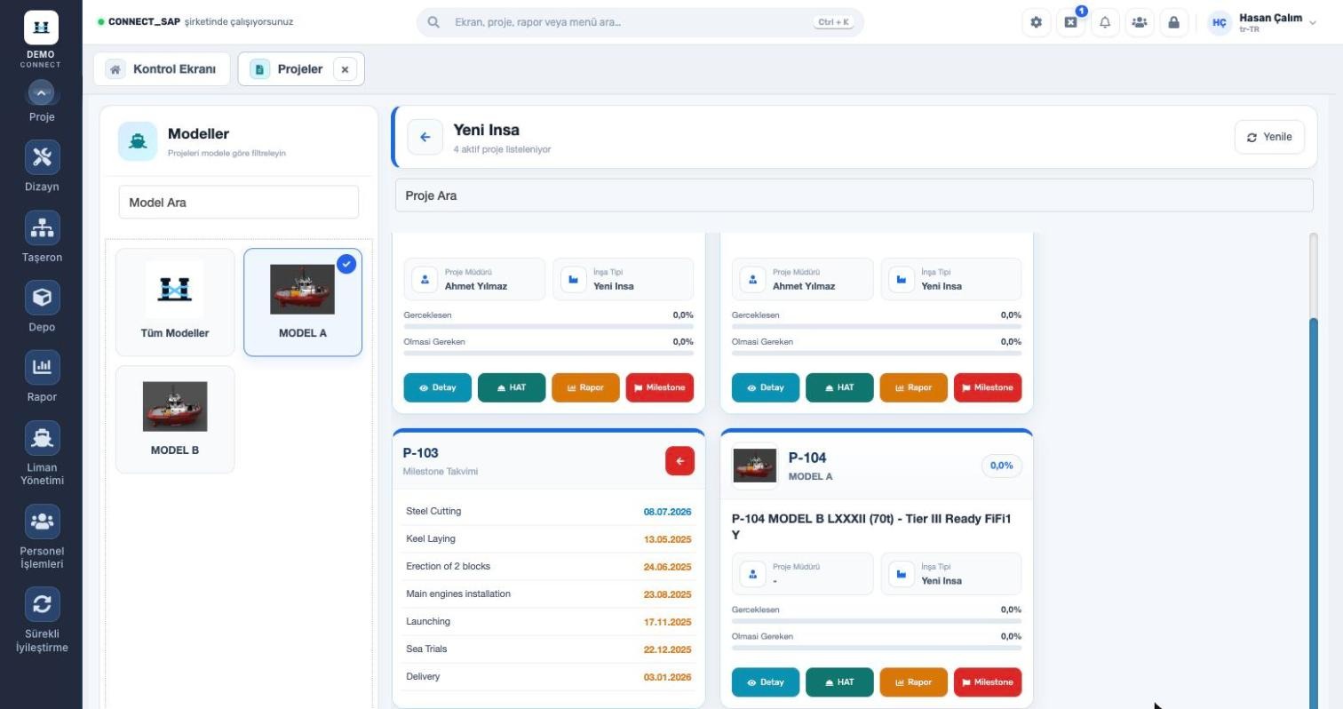Click the lock icon in header

(x=1173, y=22)
